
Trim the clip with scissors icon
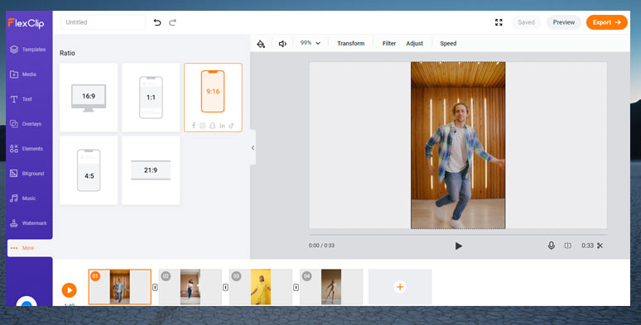click(600, 246)
